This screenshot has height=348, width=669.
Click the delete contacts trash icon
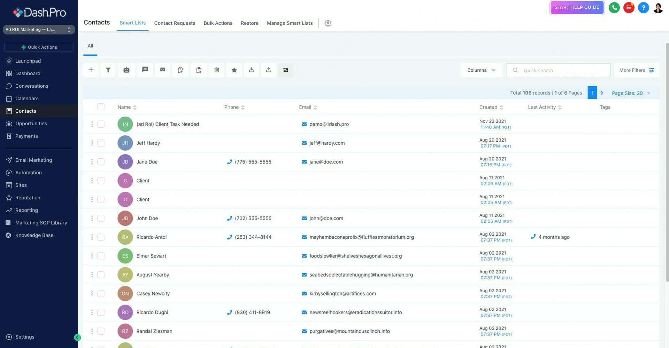click(216, 70)
